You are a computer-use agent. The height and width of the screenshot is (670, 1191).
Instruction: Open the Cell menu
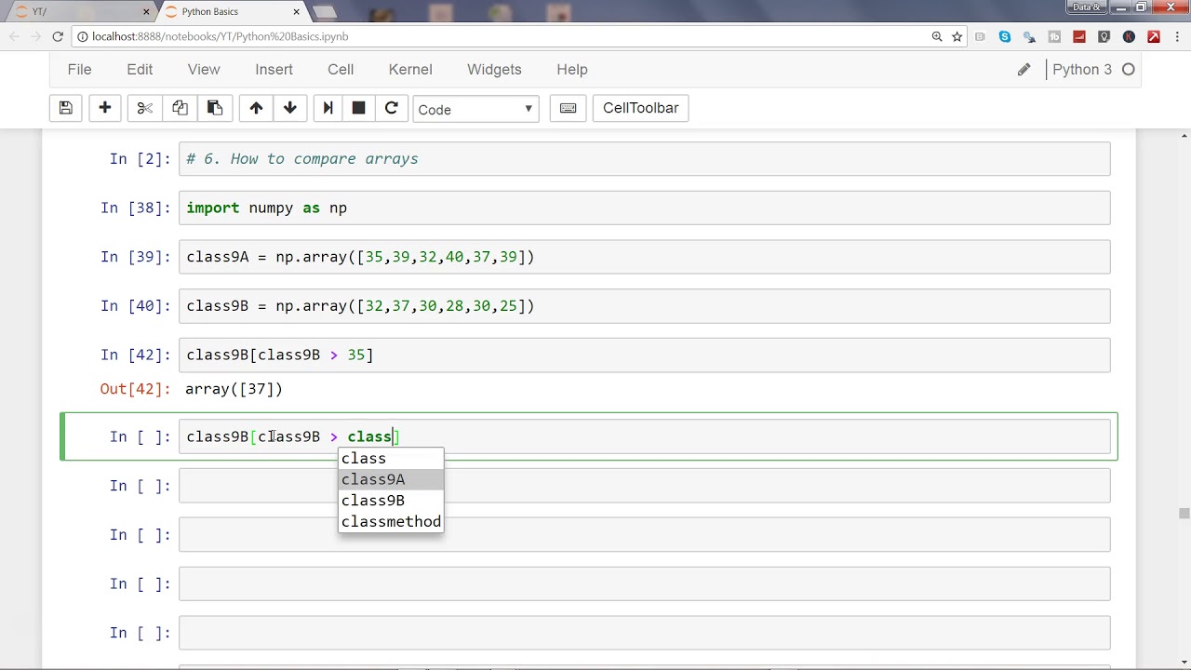click(x=341, y=69)
